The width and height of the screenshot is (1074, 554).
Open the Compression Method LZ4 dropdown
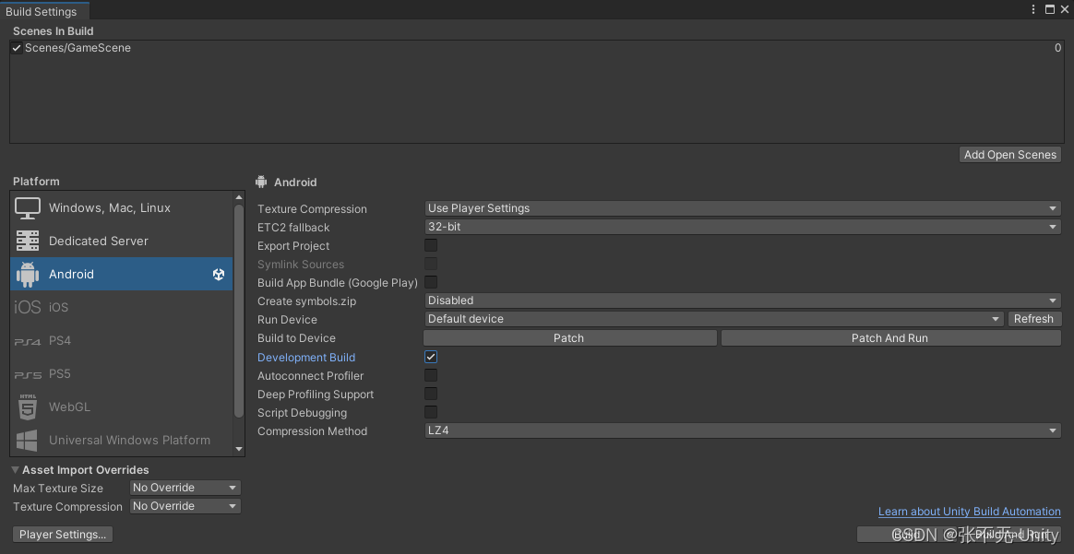[x=743, y=430]
